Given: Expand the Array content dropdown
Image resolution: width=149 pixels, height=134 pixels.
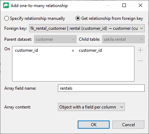Looking at the screenshot, I should (91, 107).
